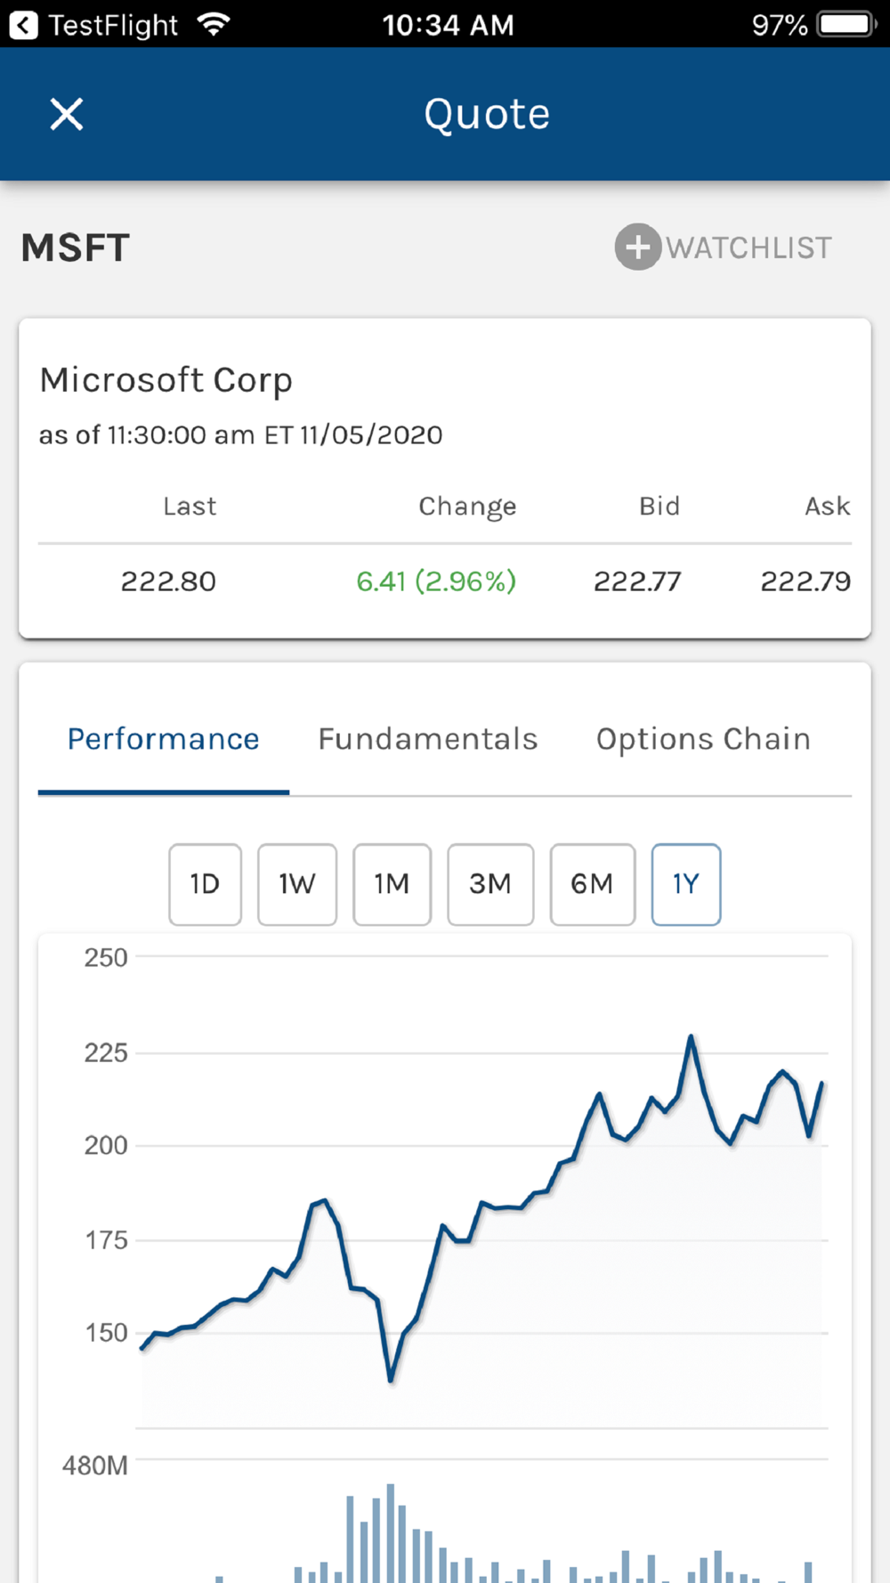Tap the battery icon in status bar

pyautogui.click(x=846, y=24)
